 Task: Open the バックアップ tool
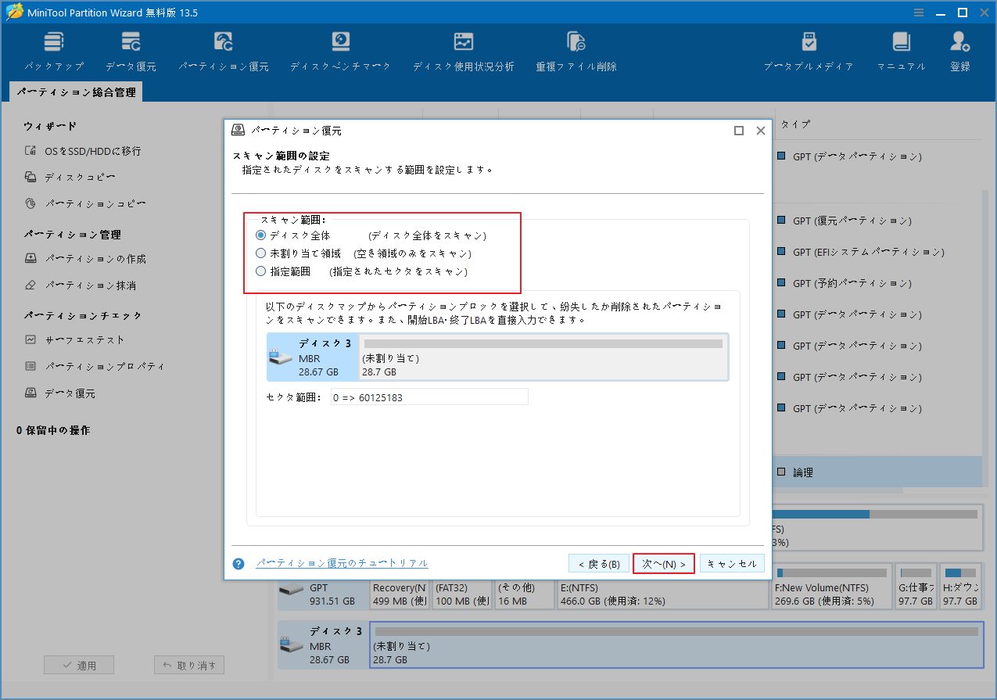[53, 48]
